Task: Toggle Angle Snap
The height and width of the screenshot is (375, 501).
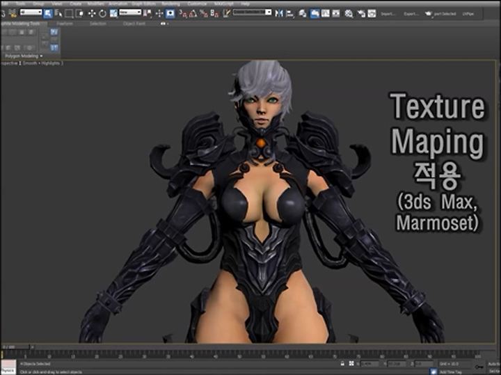Action: coord(193,13)
